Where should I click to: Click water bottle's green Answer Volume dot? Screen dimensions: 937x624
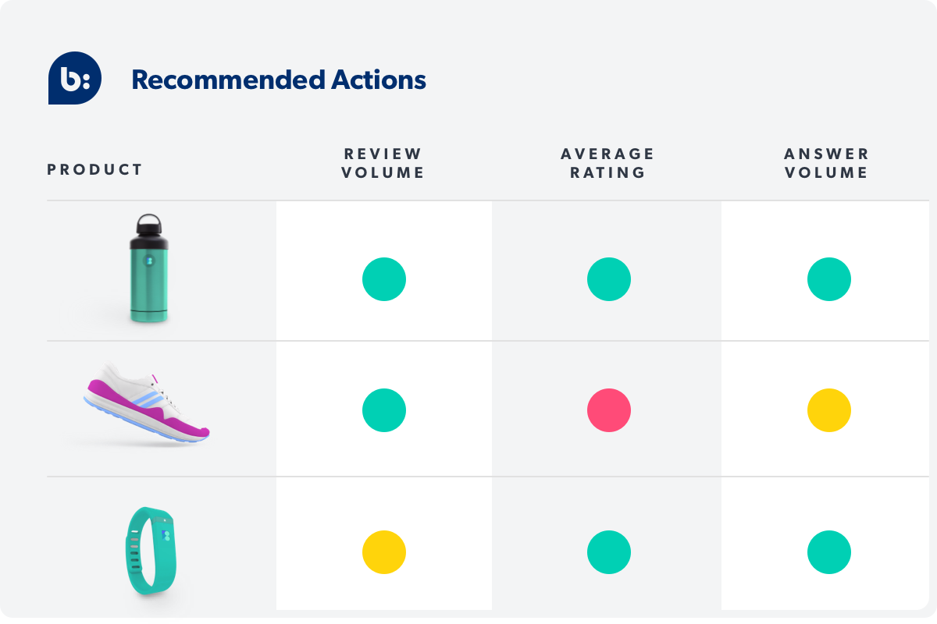[x=829, y=279]
